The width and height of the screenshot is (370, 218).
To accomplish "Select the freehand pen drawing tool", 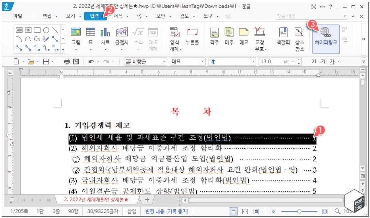I will [x=46, y=39].
